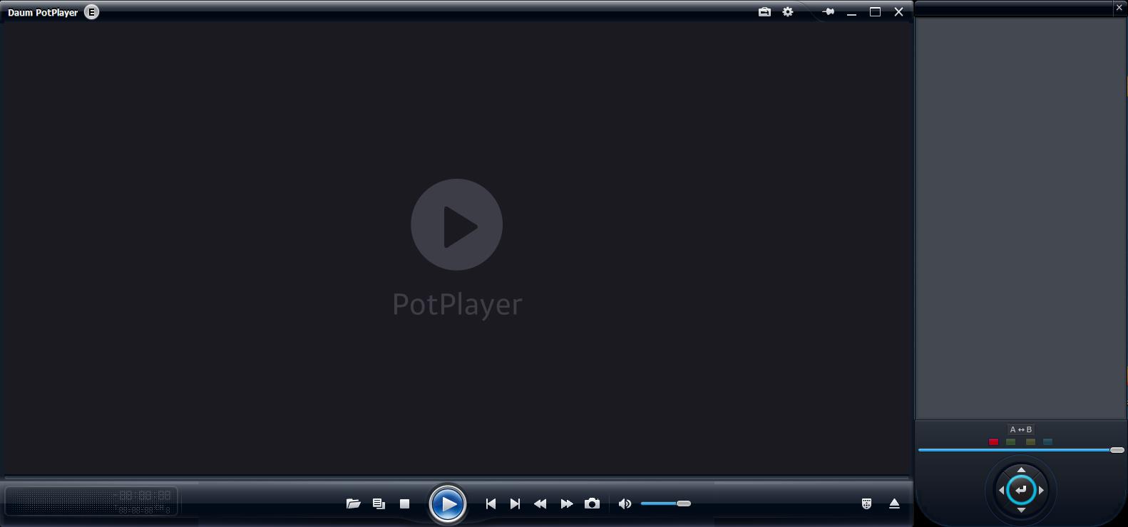Click the eject icon at bottom right
This screenshot has height=527, width=1128.
894,503
